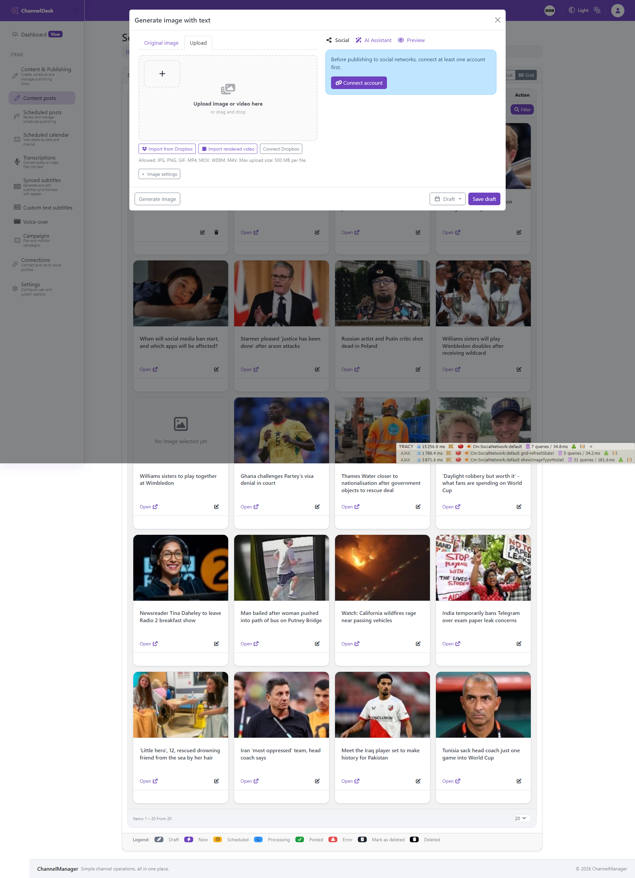635x878 pixels.
Task: Switch to the Preview tab
Action: point(411,40)
